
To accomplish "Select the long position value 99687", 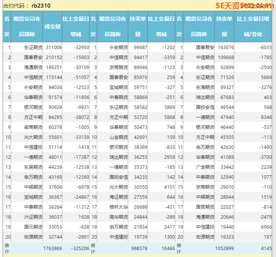I will pos(140,48).
